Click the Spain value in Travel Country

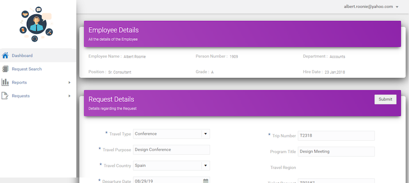140,166
